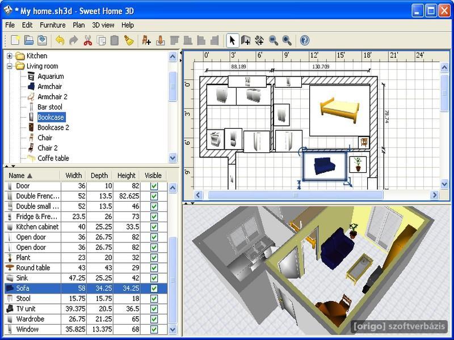Click the plan horizontal scrollbar thumb

point(295,195)
